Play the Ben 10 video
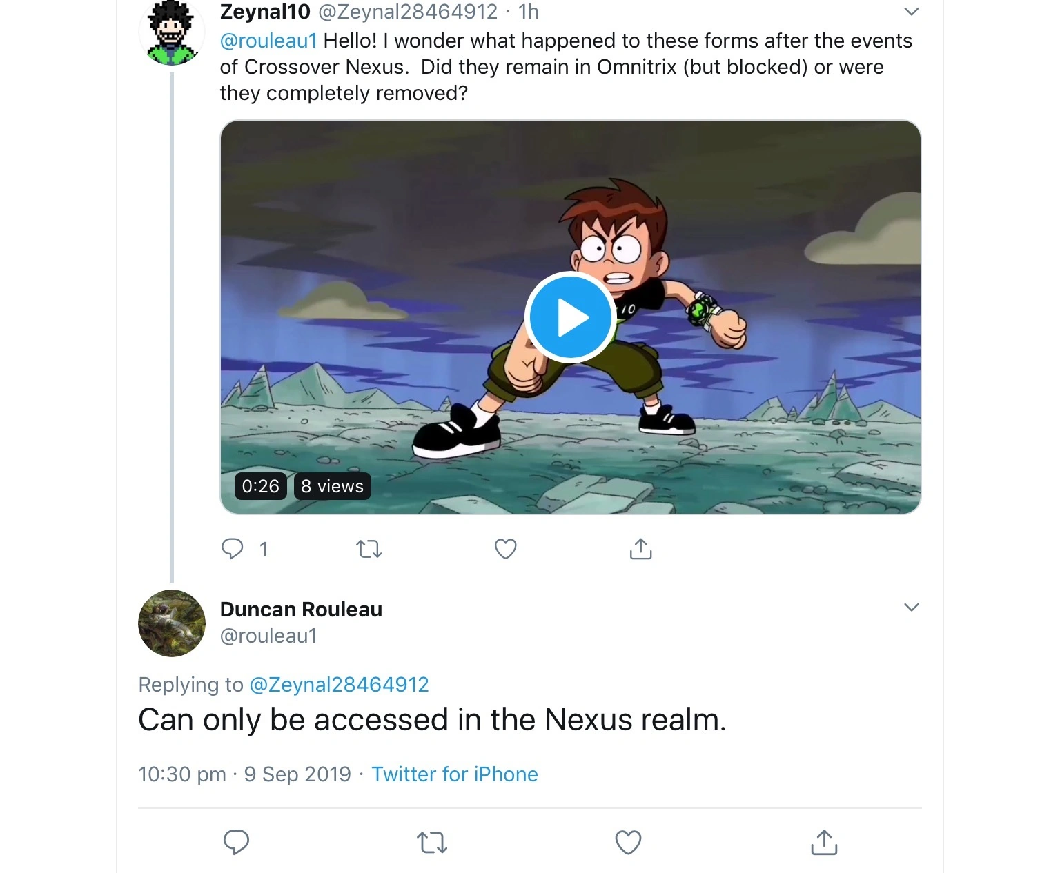Screen dimensions: 1060x873 570,317
